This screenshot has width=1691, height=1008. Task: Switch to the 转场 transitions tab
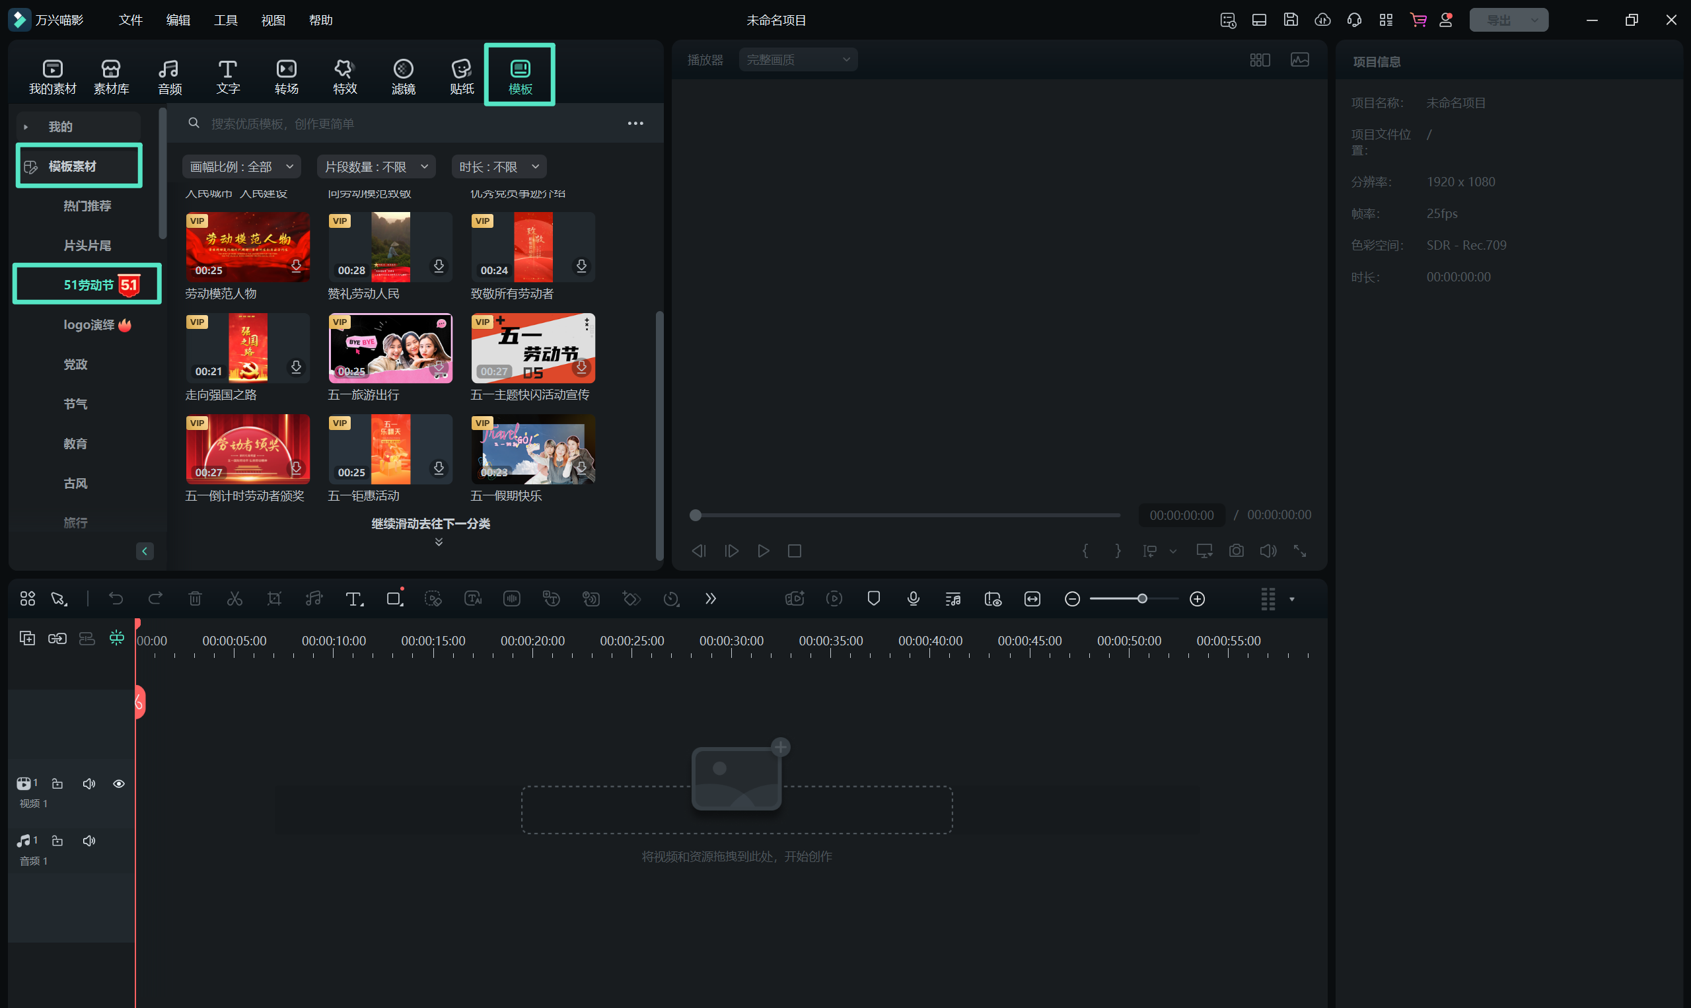[286, 75]
